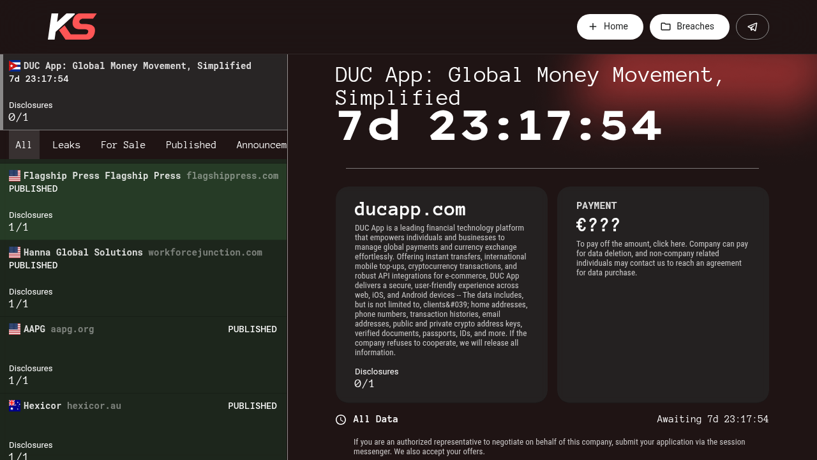Click the DUC App main page title

tap(530, 86)
